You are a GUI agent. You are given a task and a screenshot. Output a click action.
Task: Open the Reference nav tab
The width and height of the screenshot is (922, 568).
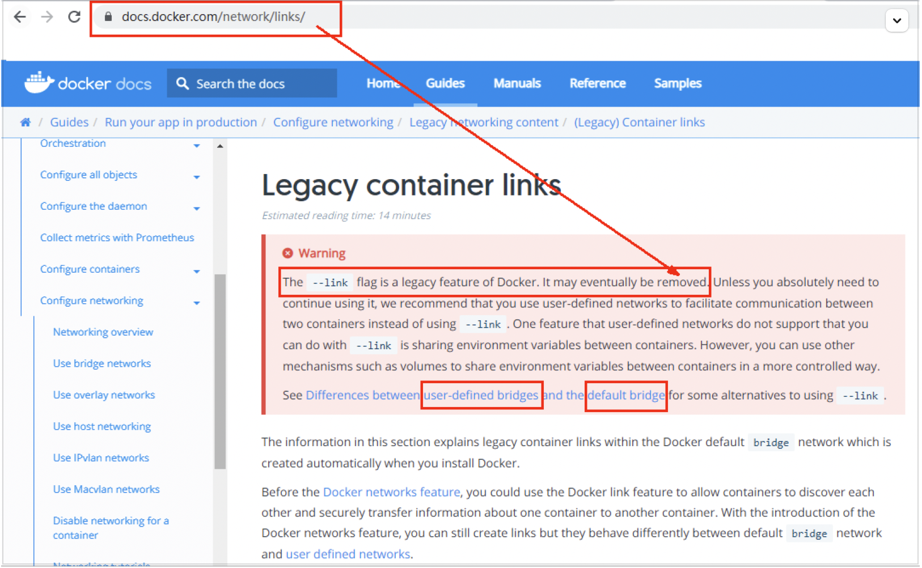tap(597, 83)
